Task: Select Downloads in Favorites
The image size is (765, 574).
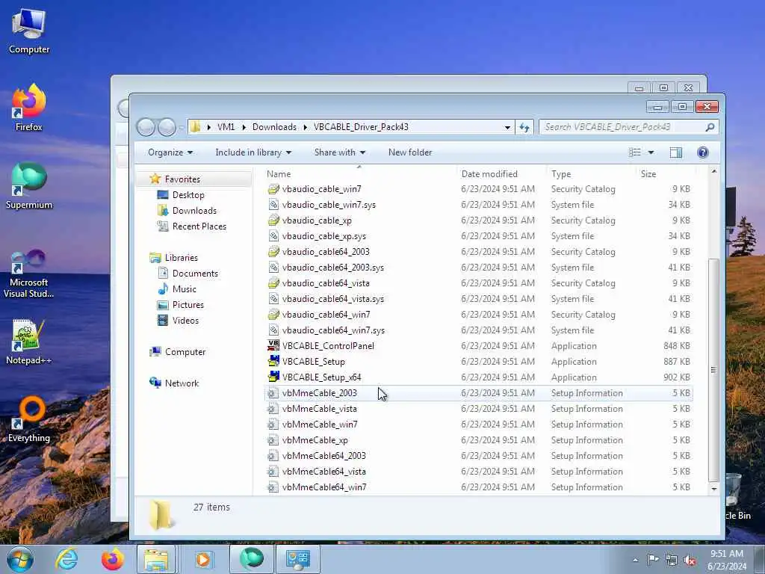Action: click(194, 211)
